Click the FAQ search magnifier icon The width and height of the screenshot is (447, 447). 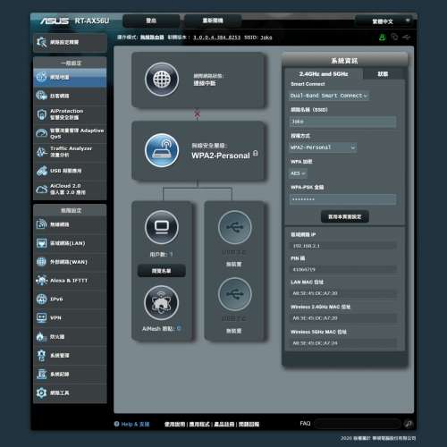[409, 424]
